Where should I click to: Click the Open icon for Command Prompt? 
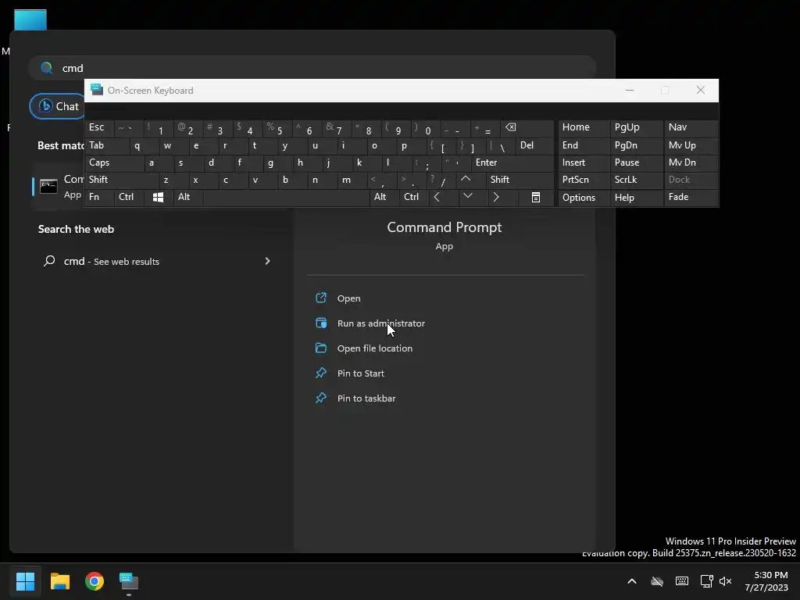(321, 298)
